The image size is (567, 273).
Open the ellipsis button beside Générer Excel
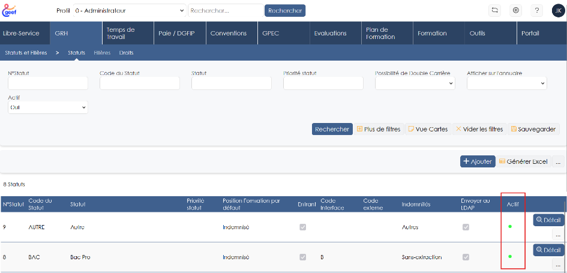(x=559, y=161)
